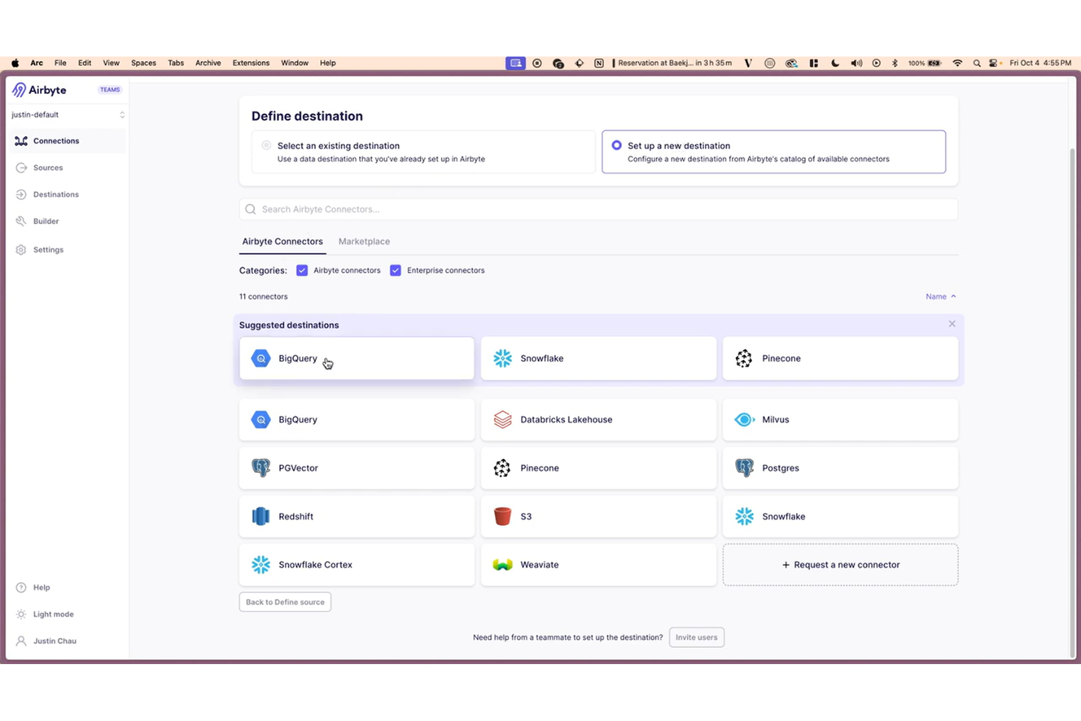Open Settings page from sidebar text

48,250
